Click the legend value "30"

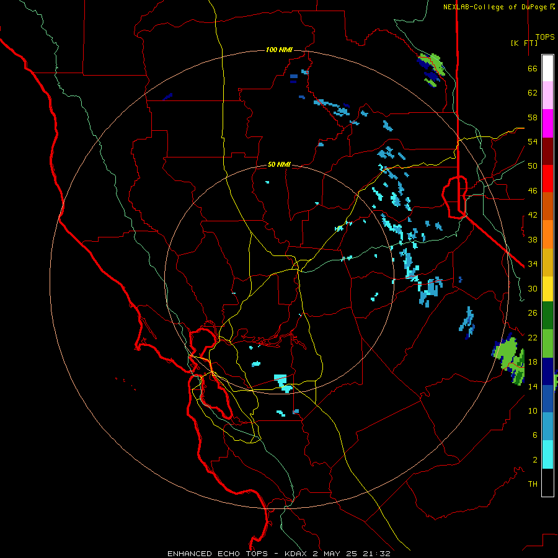(533, 288)
